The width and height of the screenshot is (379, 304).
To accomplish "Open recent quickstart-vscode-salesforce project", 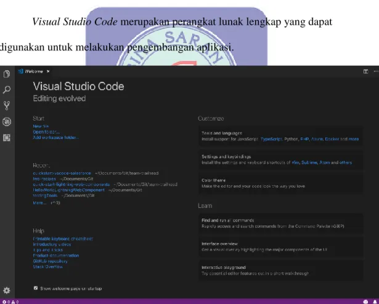I will (62, 174).
